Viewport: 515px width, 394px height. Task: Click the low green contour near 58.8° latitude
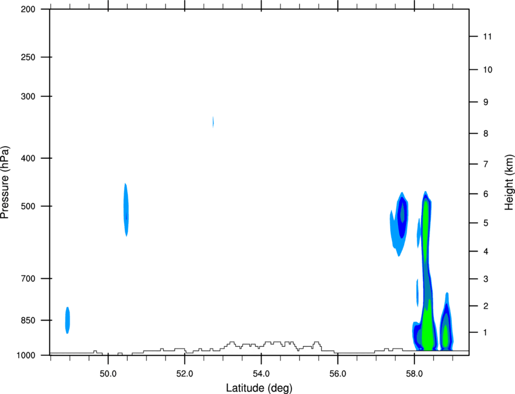(x=446, y=335)
